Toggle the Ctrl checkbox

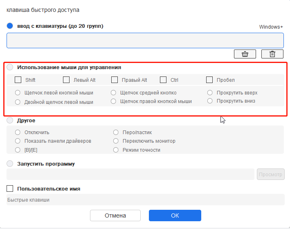163,80
